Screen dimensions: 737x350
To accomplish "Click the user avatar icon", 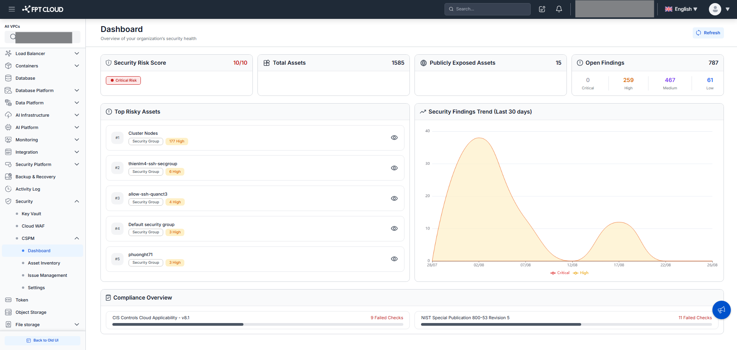I will point(715,9).
